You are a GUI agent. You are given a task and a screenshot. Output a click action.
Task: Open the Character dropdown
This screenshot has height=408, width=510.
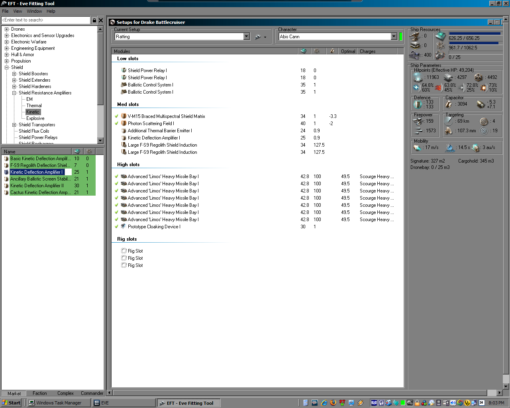click(x=394, y=37)
